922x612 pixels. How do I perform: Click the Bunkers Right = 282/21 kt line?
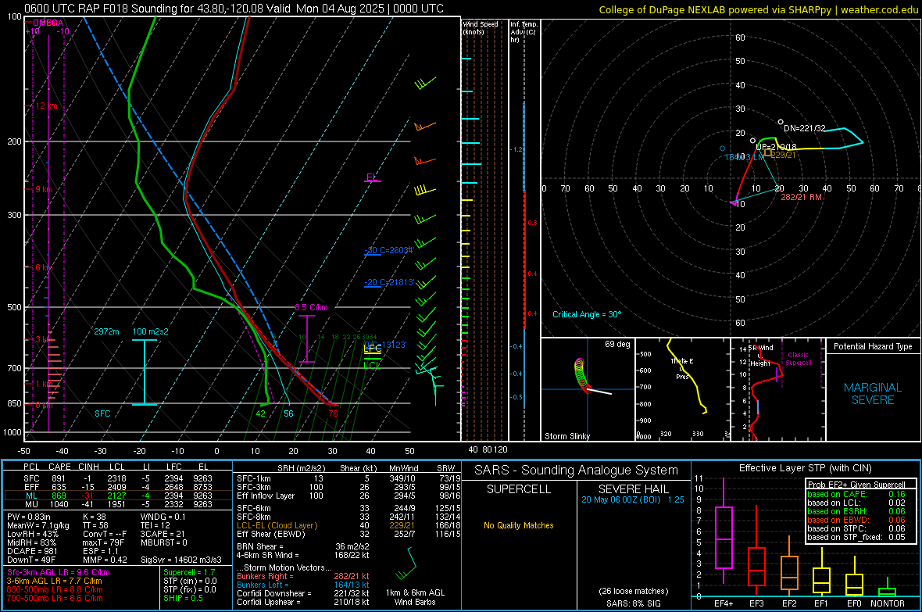303,577
